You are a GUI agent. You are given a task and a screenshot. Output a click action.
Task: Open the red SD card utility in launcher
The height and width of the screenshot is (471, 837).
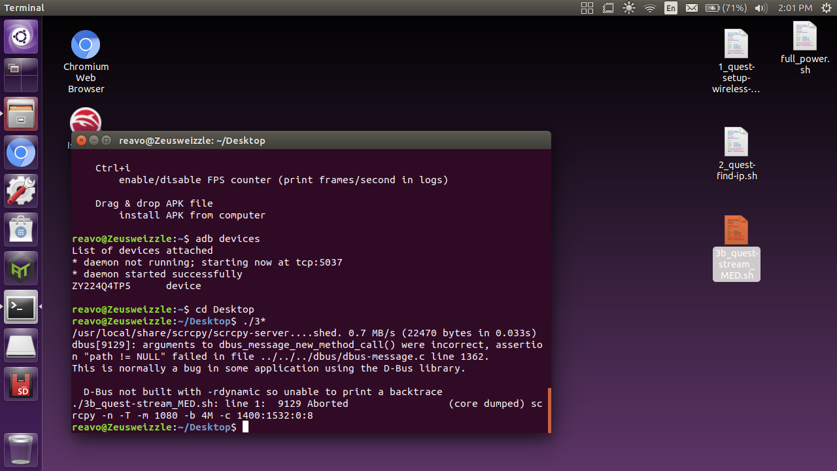20,384
